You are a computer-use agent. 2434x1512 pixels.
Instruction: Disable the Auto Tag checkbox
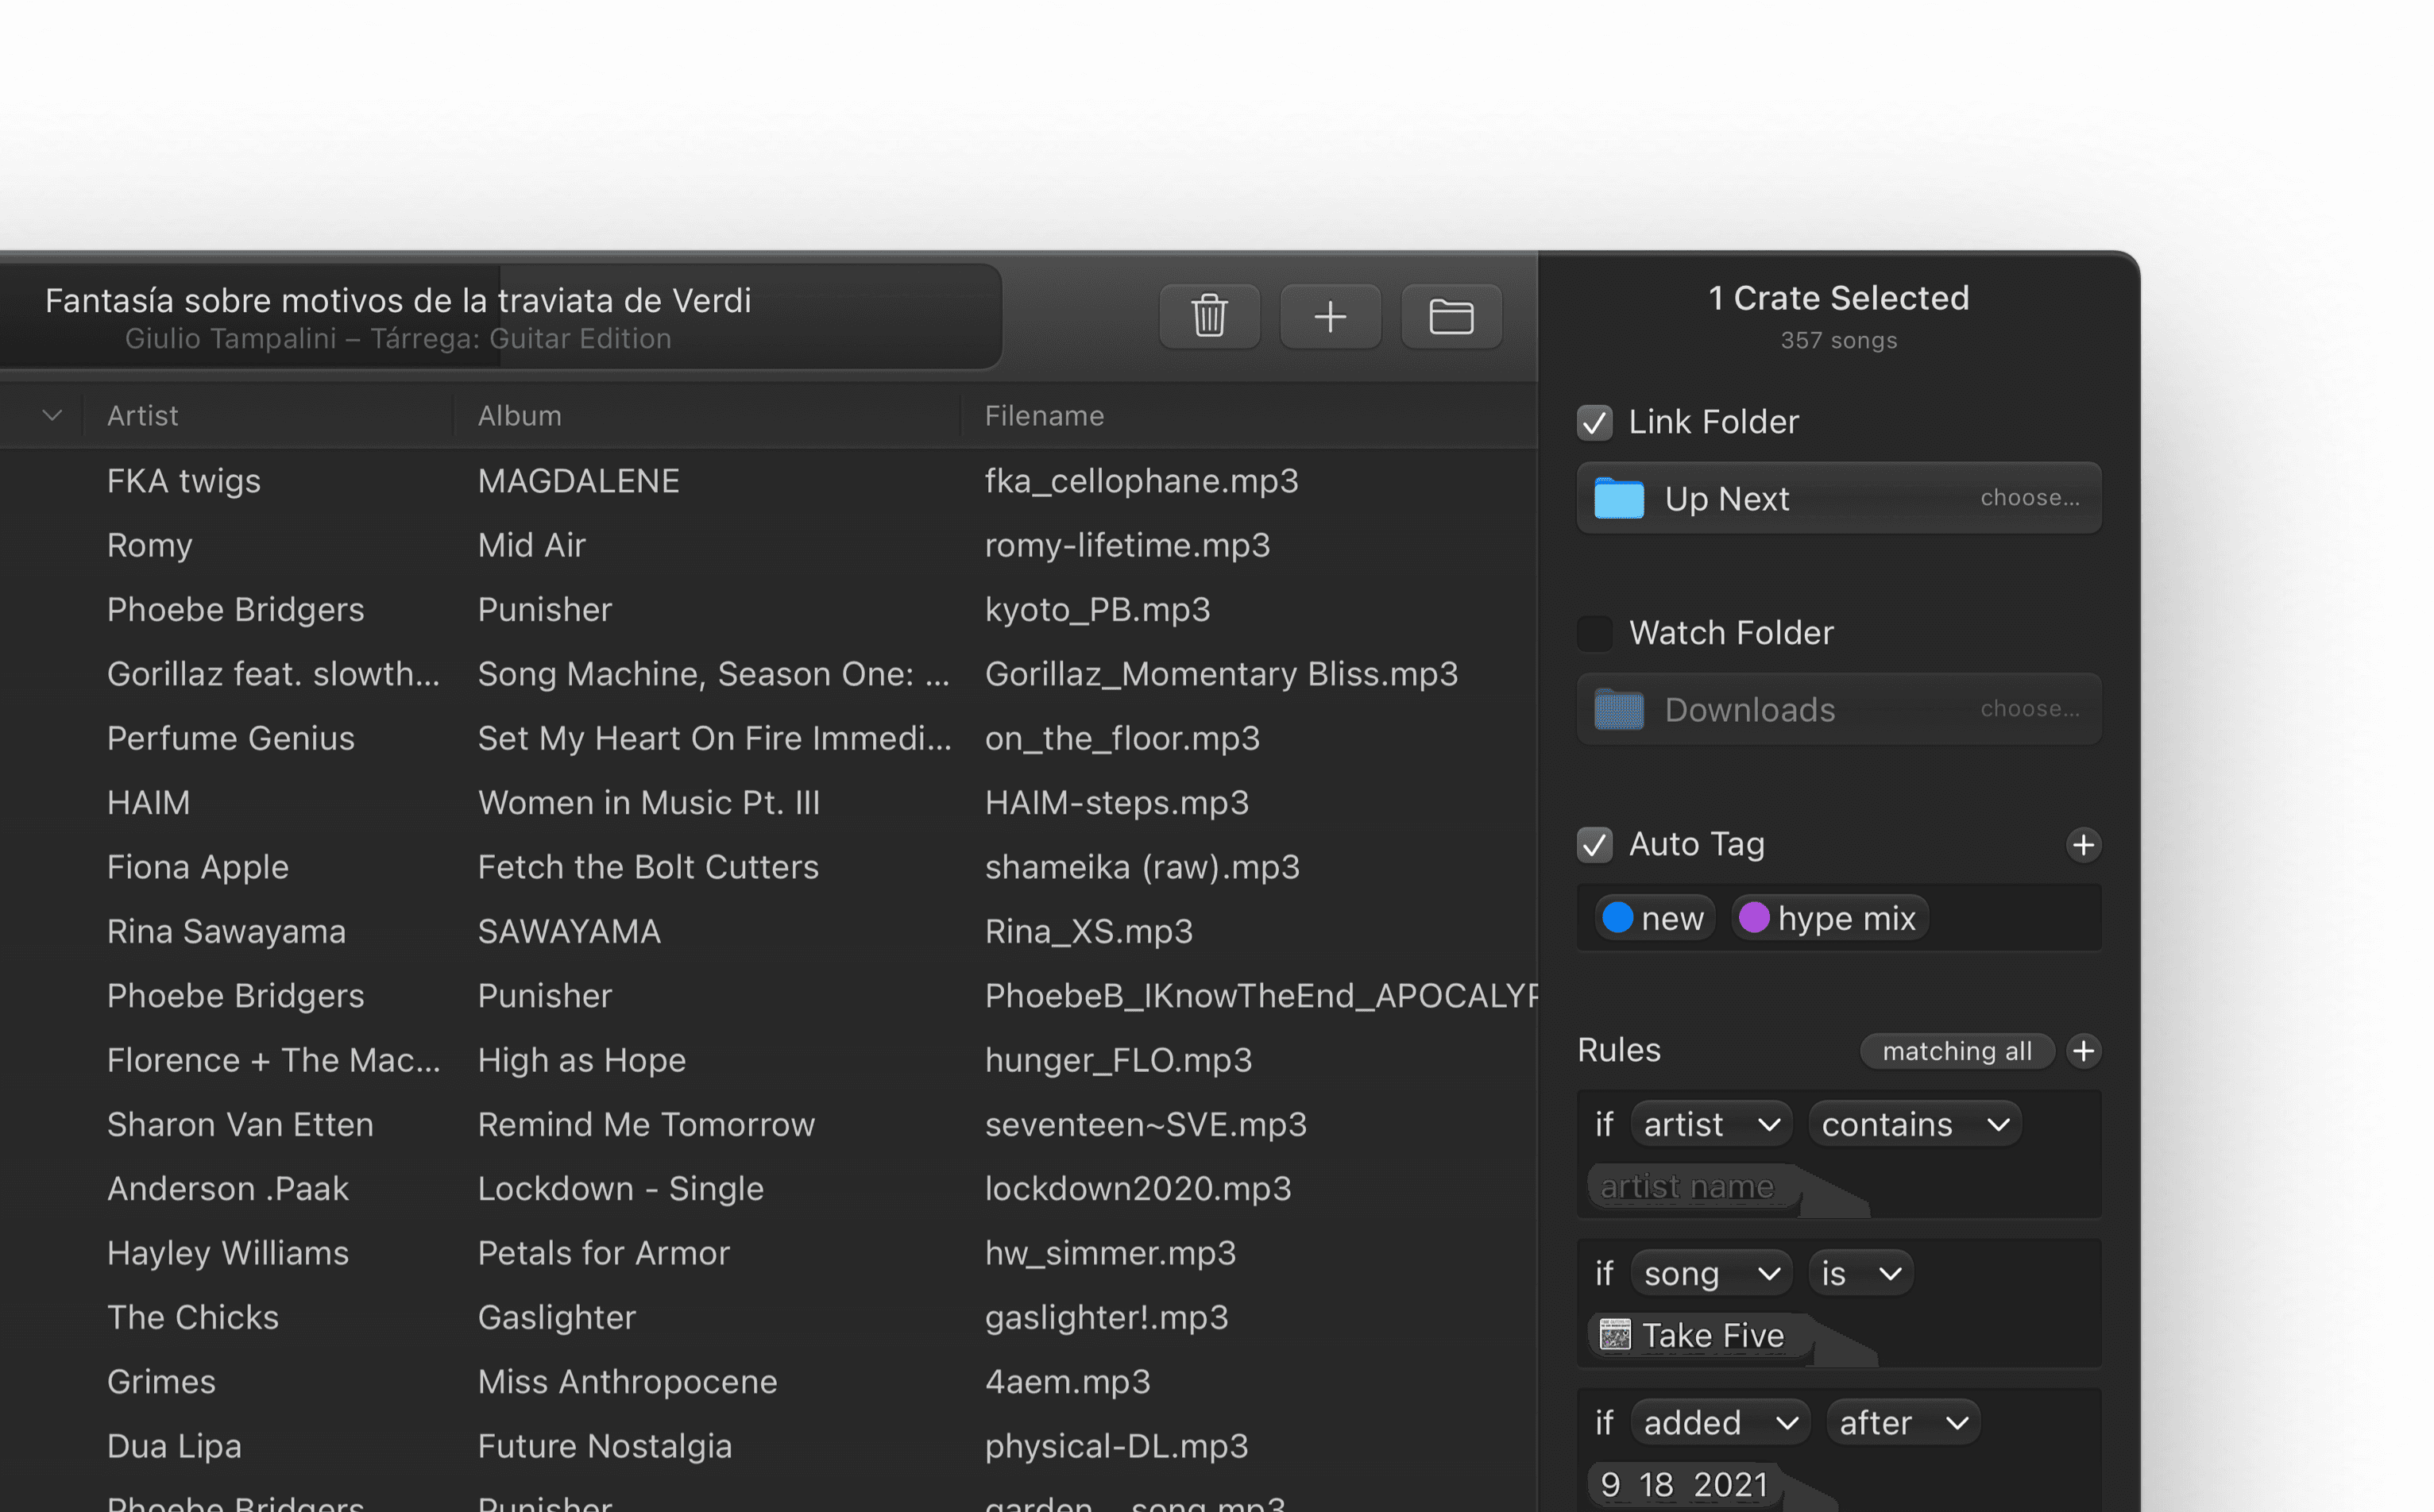coord(1594,845)
